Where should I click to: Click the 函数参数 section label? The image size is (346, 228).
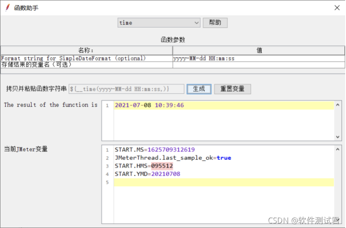(173, 40)
